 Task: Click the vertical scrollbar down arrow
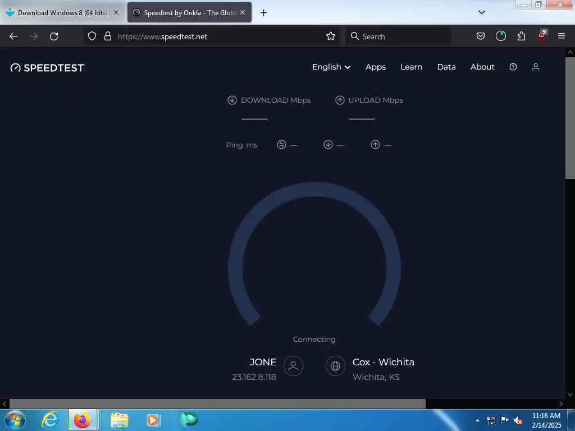tap(570, 395)
